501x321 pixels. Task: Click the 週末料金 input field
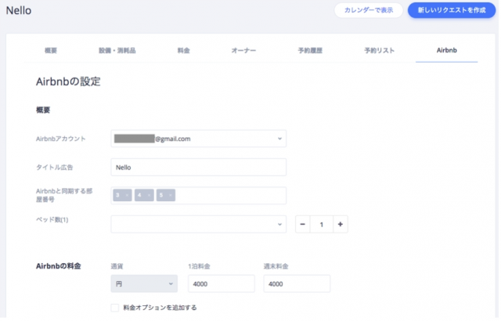tap(297, 283)
